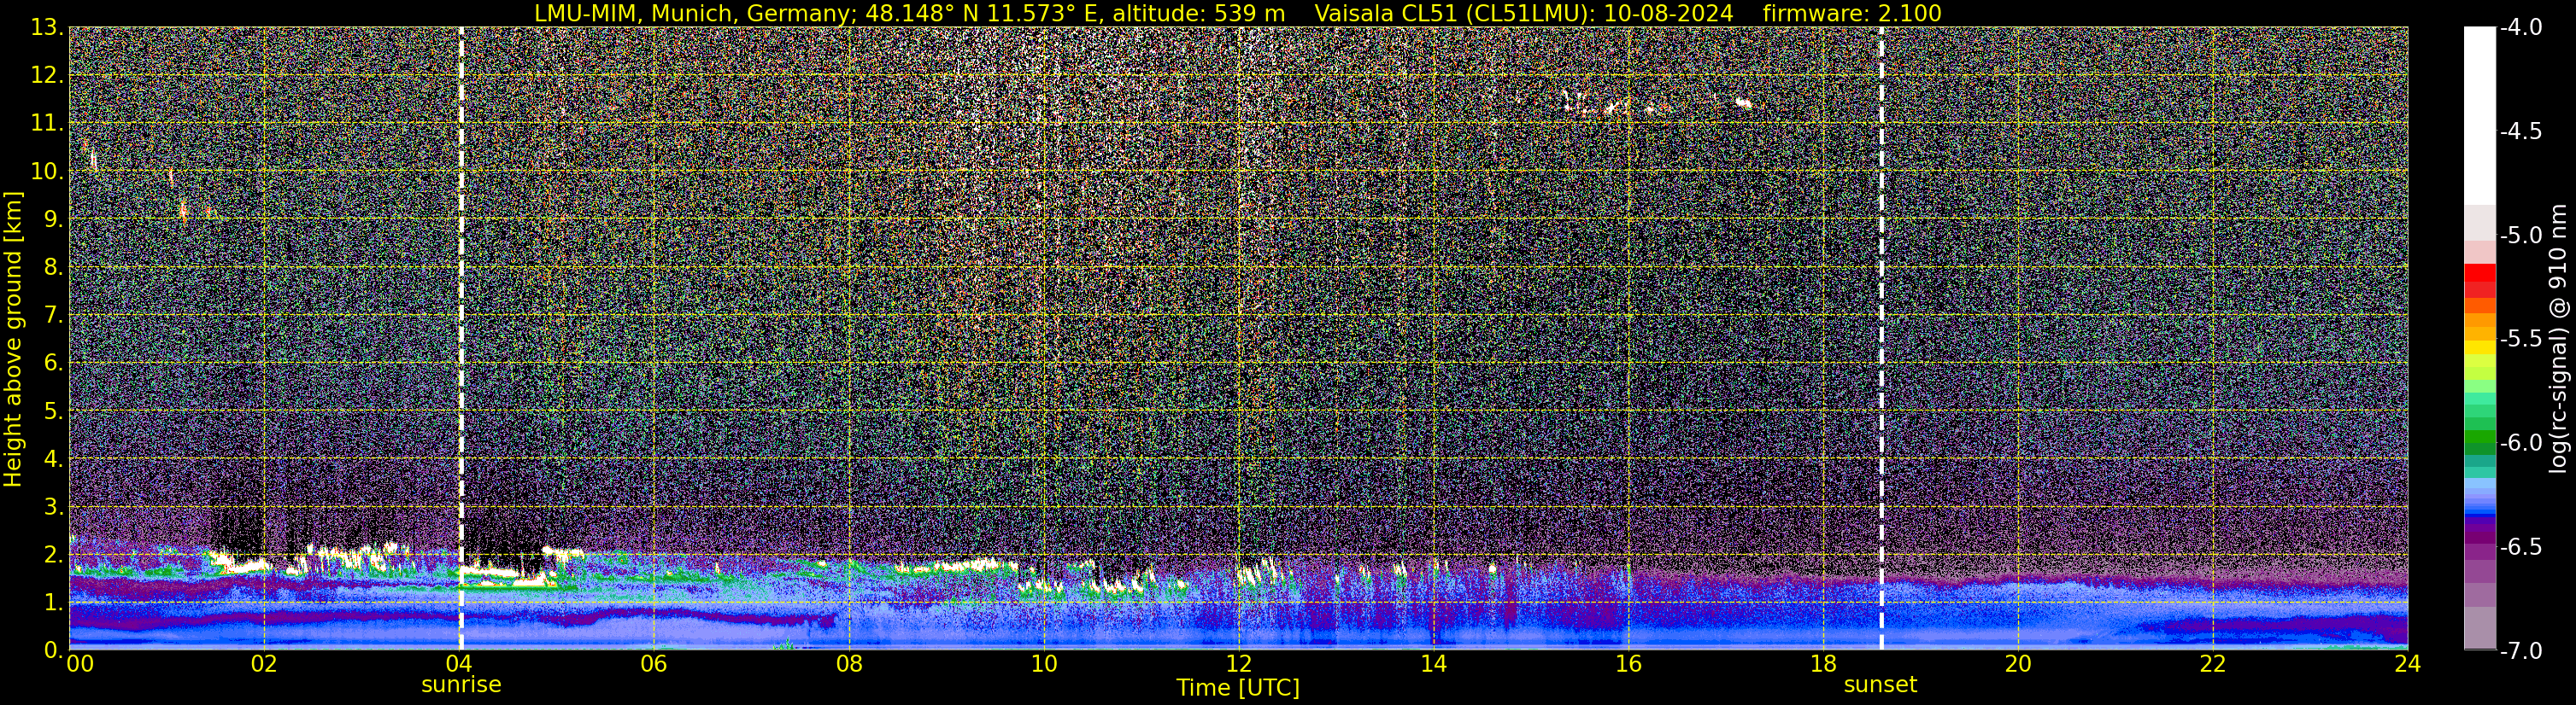Click the '12.' tick on the height axis
The width and height of the screenshot is (2576, 705).
[x=47, y=75]
